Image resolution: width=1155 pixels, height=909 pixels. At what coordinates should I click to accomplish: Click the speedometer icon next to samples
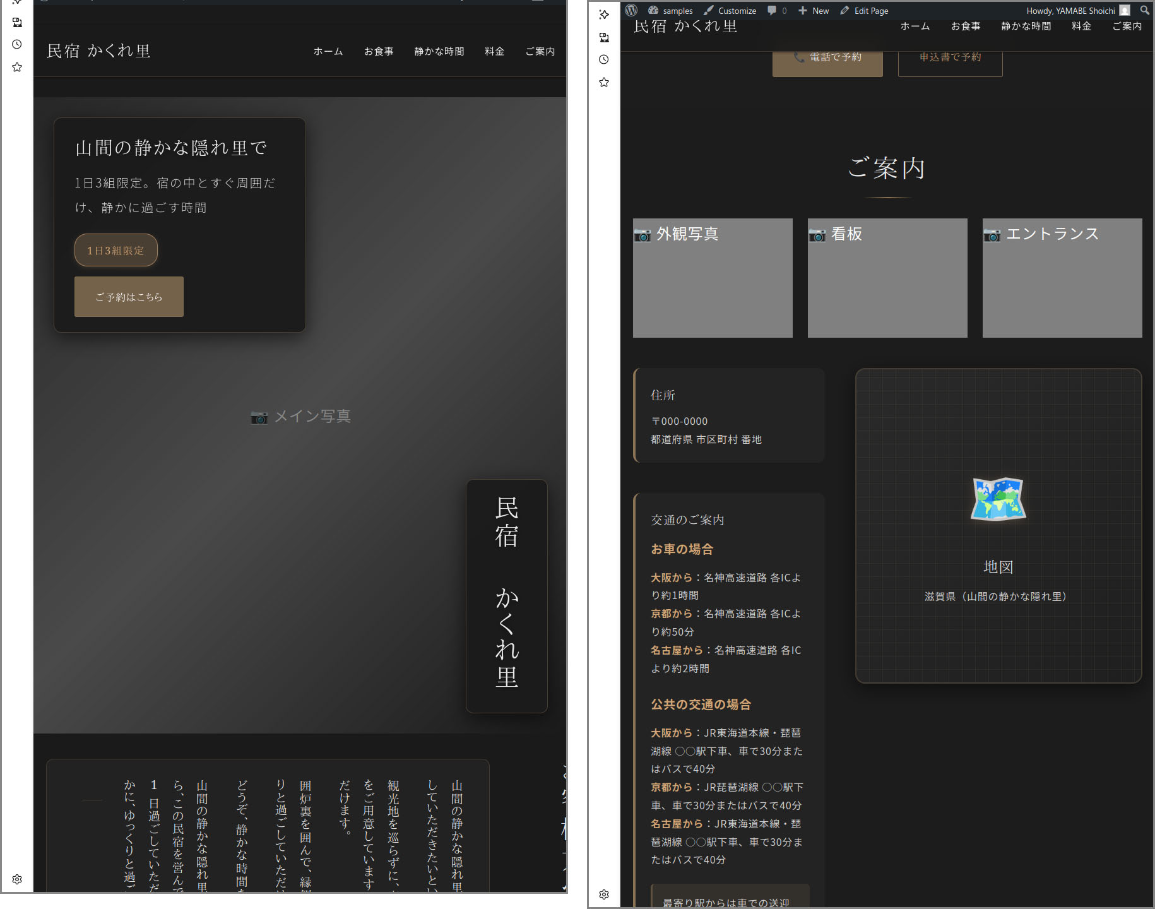coord(653,11)
